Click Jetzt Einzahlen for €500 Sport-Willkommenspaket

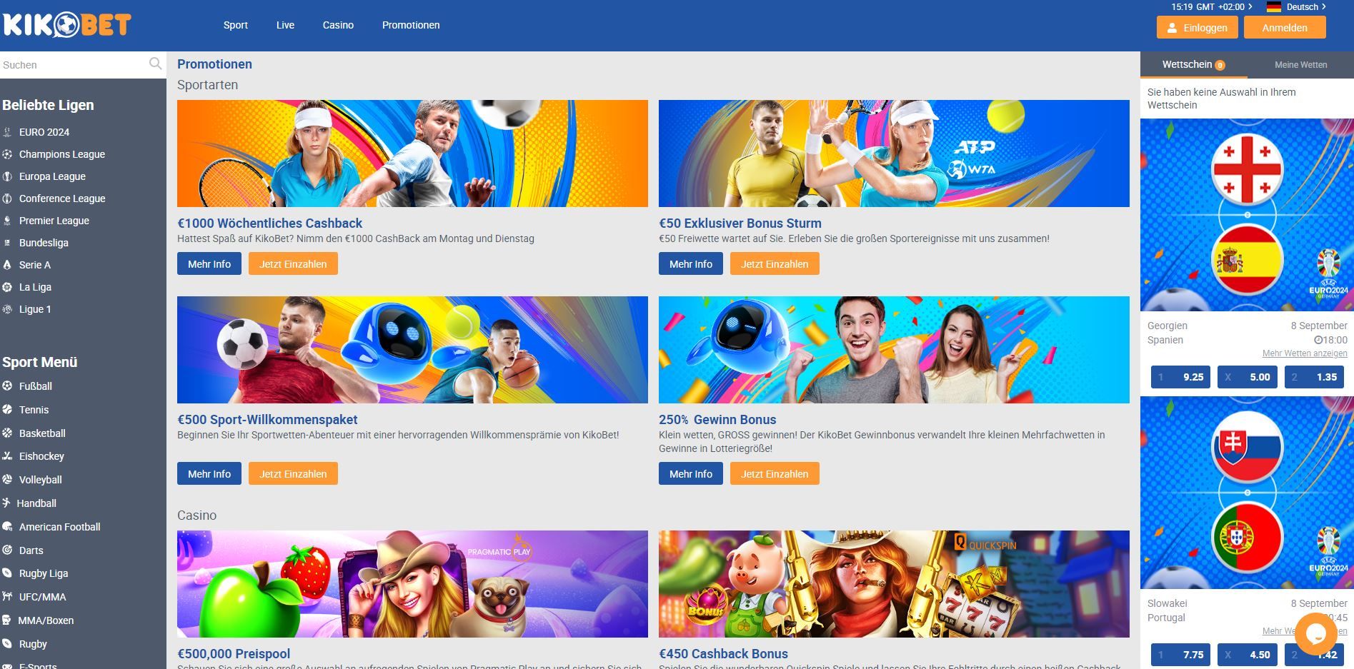pos(293,474)
